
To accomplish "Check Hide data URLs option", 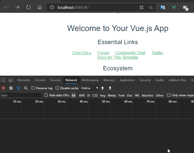I will tap(46, 95).
